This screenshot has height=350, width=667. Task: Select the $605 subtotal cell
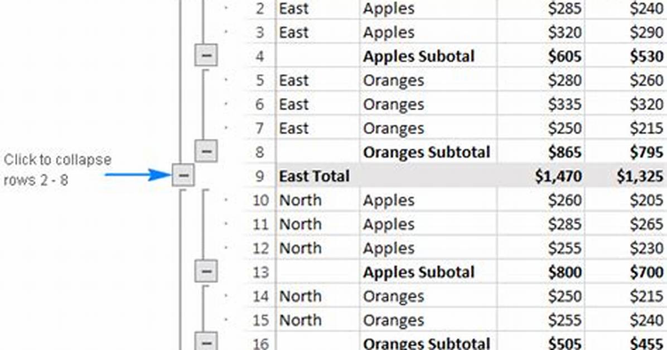click(x=540, y=56)
